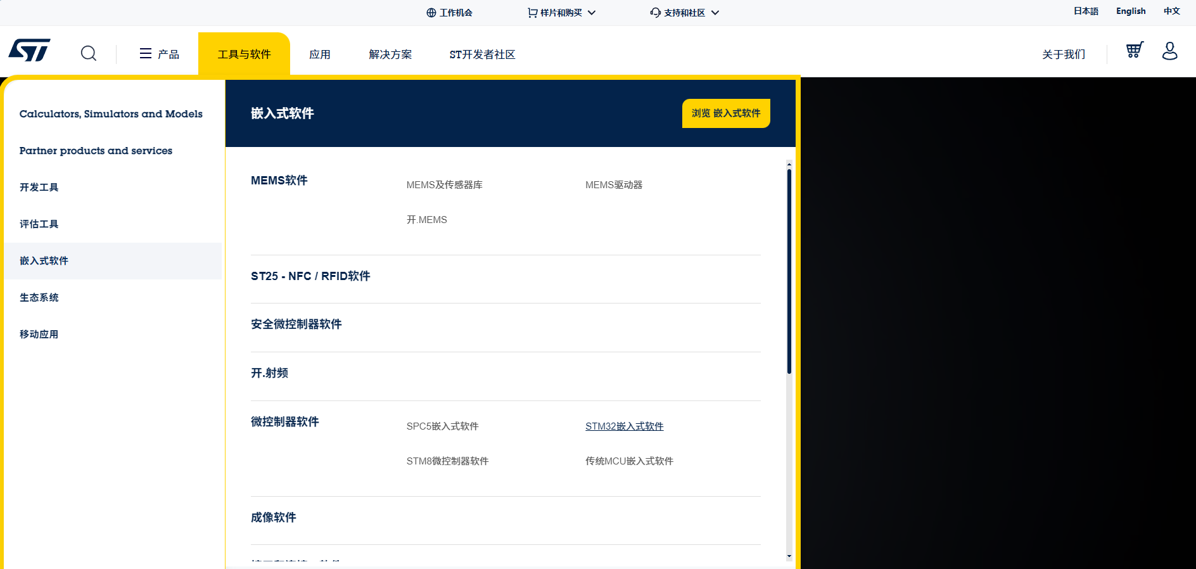Open the search magnifier icon
1196x569 pixels.
(89, 53)
